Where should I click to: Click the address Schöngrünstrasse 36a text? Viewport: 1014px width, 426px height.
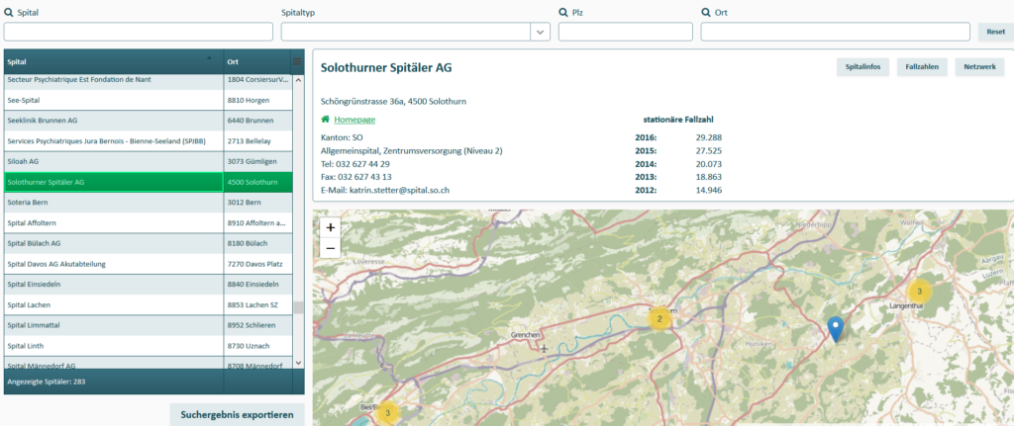click(393, 102)
